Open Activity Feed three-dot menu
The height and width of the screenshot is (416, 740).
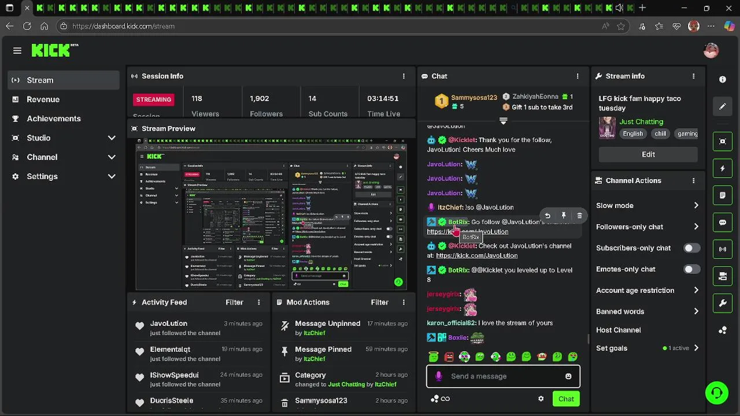click(258, 302)
